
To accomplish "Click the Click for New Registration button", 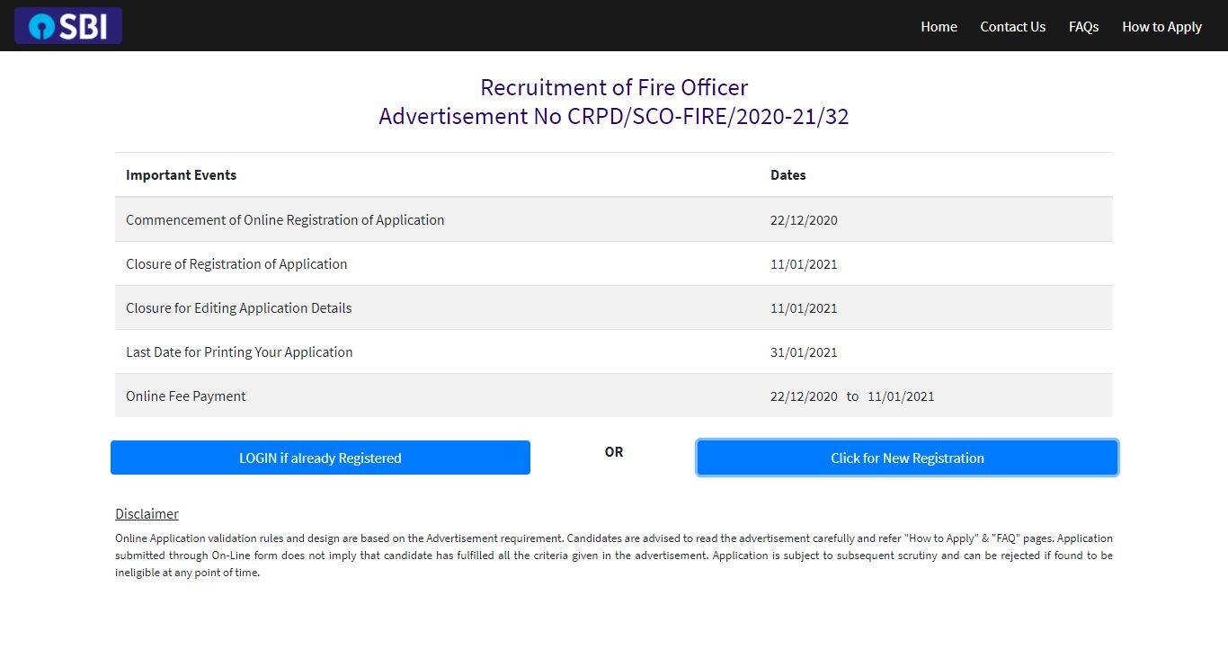I will pos(907,458).
